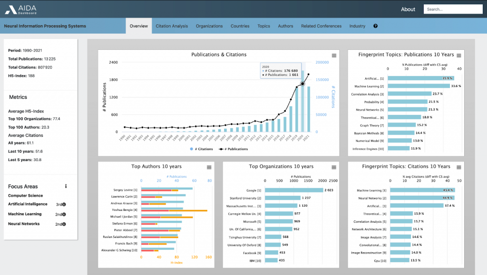
Task: Click info icon beside Artificial Intelligence rank
Action: (64, 205)
